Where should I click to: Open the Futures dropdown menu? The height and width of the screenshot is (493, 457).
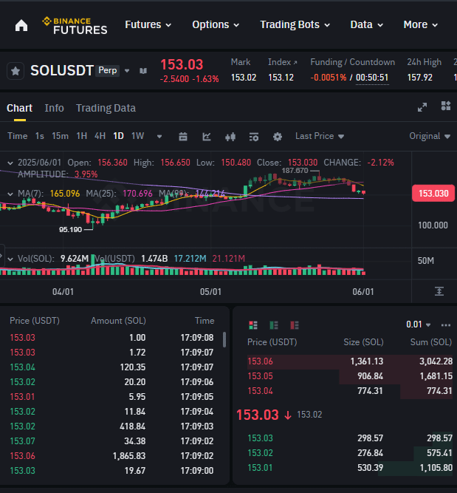click(x=148, y=24)
